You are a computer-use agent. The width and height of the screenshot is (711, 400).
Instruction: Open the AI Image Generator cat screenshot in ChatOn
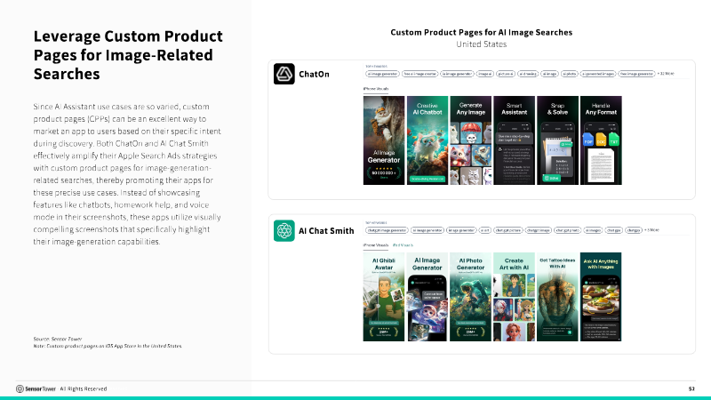(x=384, y=140)
